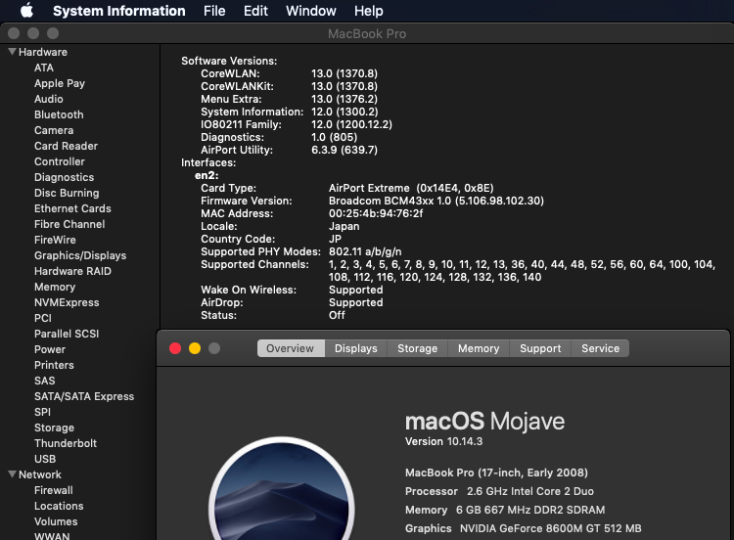Select Card Reader in sidebar
Screen dimensions: 734x540
tap(66, 146)
